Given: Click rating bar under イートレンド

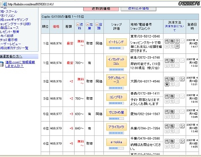Looking at the screenshot, I should coord(116,48).
